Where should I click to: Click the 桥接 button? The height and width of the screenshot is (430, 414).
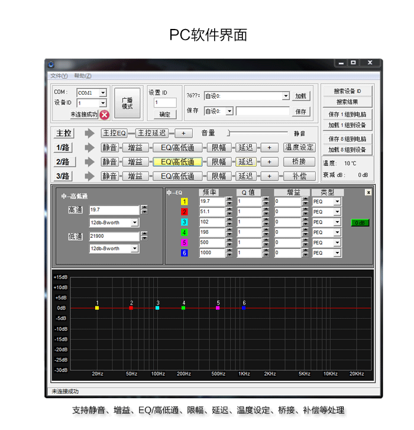299,161
